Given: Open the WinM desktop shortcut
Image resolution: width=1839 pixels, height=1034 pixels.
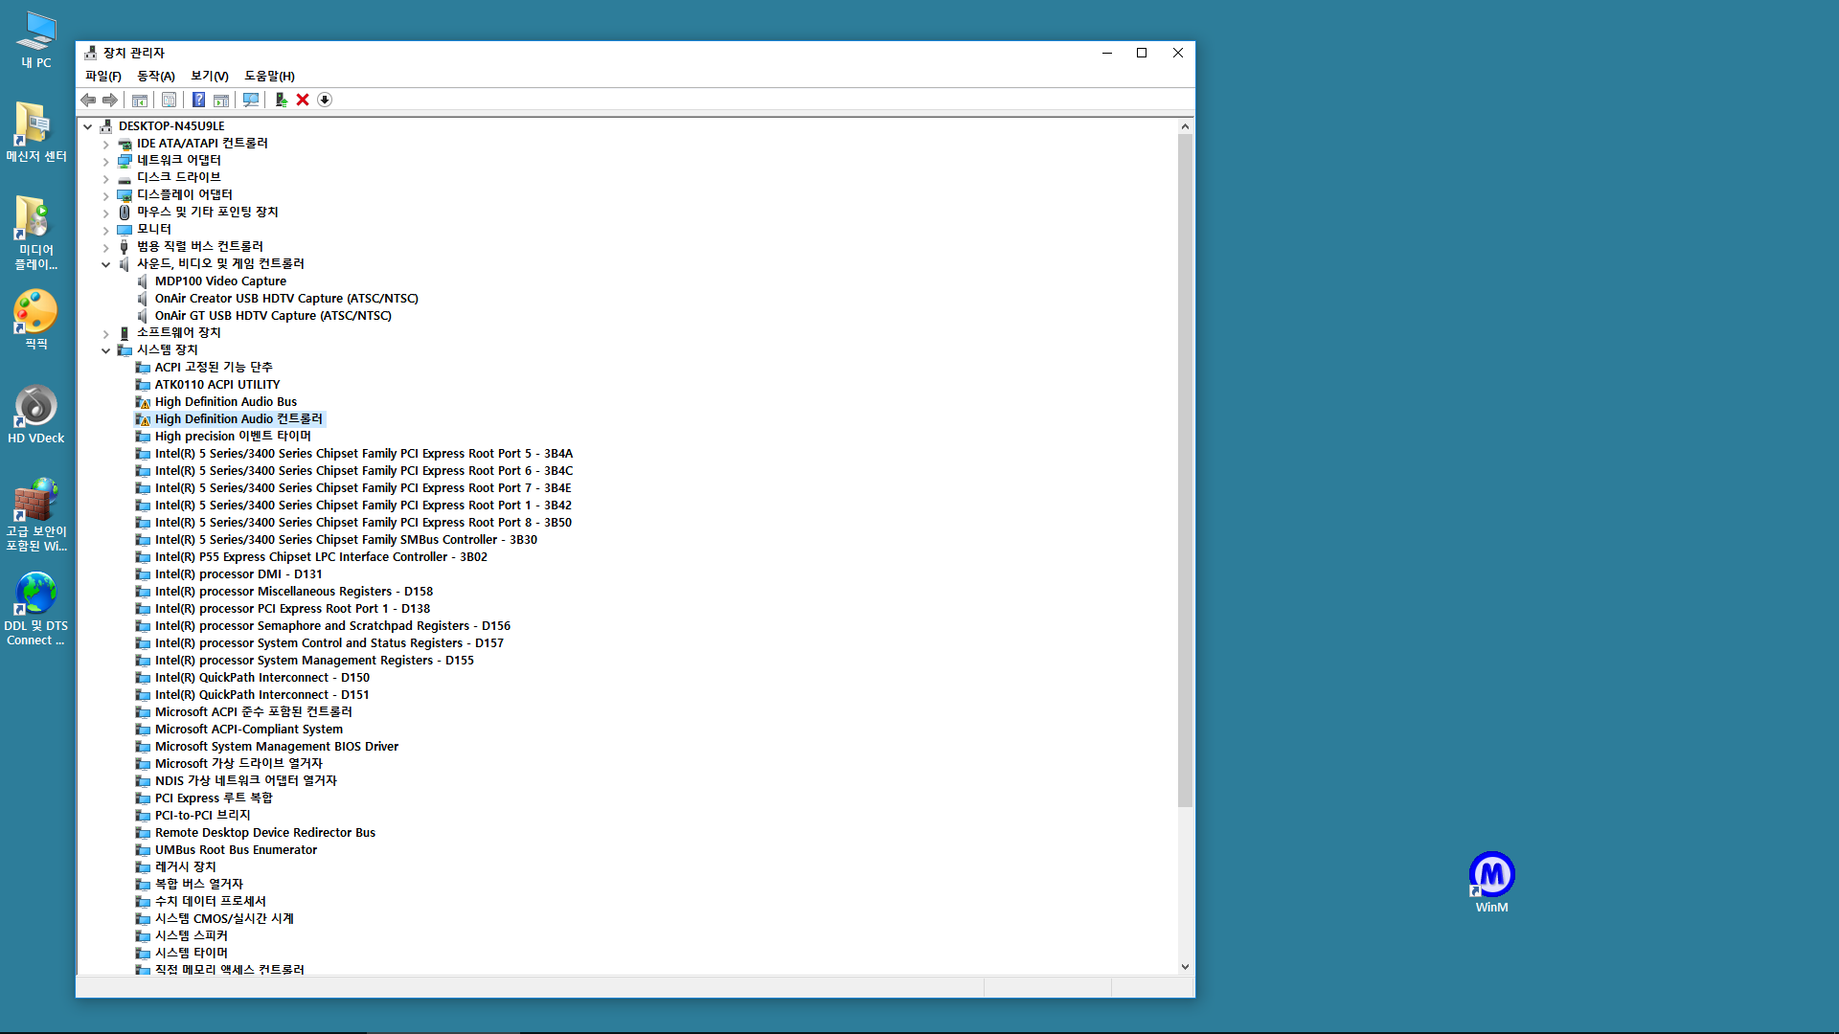Looking at the screenshot, I should (x=1491, y=883).
